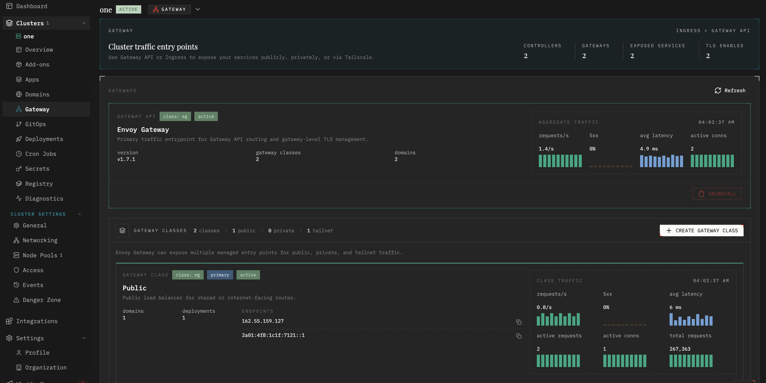Click the avg latency bar chart
766x383 pixels.
pos(661,161)
